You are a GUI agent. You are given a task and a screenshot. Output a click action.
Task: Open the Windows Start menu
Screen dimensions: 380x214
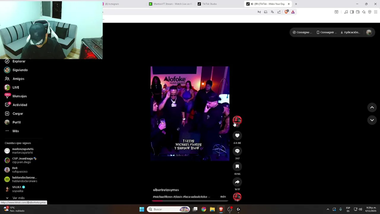pos(142,209)
